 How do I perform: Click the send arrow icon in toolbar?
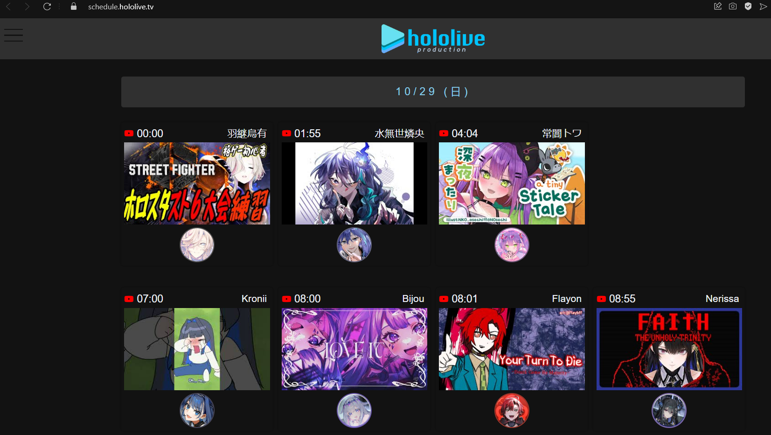pos(763,7)
